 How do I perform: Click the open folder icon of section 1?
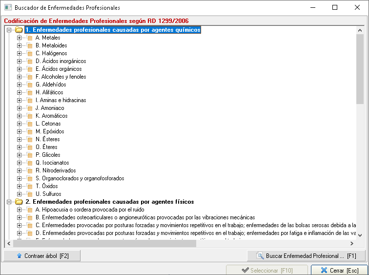coord(19,30)
